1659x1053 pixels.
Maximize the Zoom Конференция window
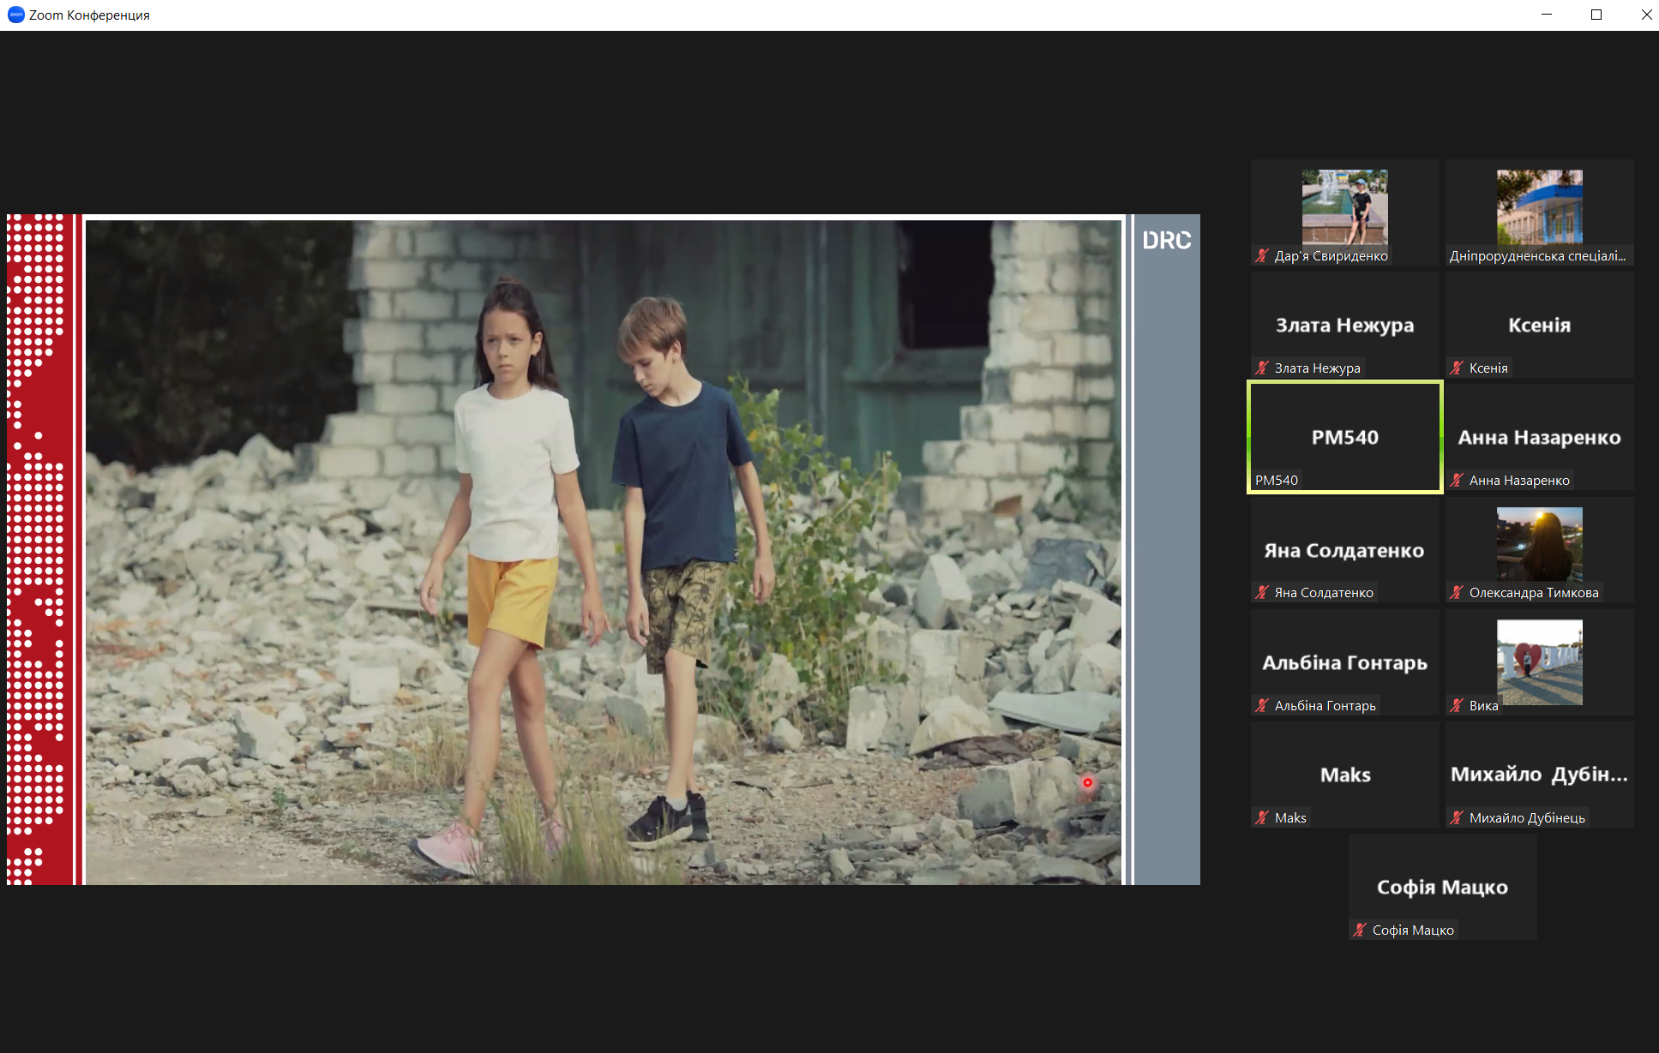(x=1596, y=15)
